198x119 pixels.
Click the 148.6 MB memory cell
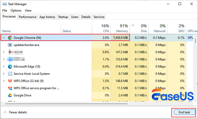tap(122, 81)
